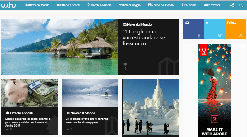Open the share icon in the header
This screenshot has width=247, height=137.
click(x=232, y=5)
